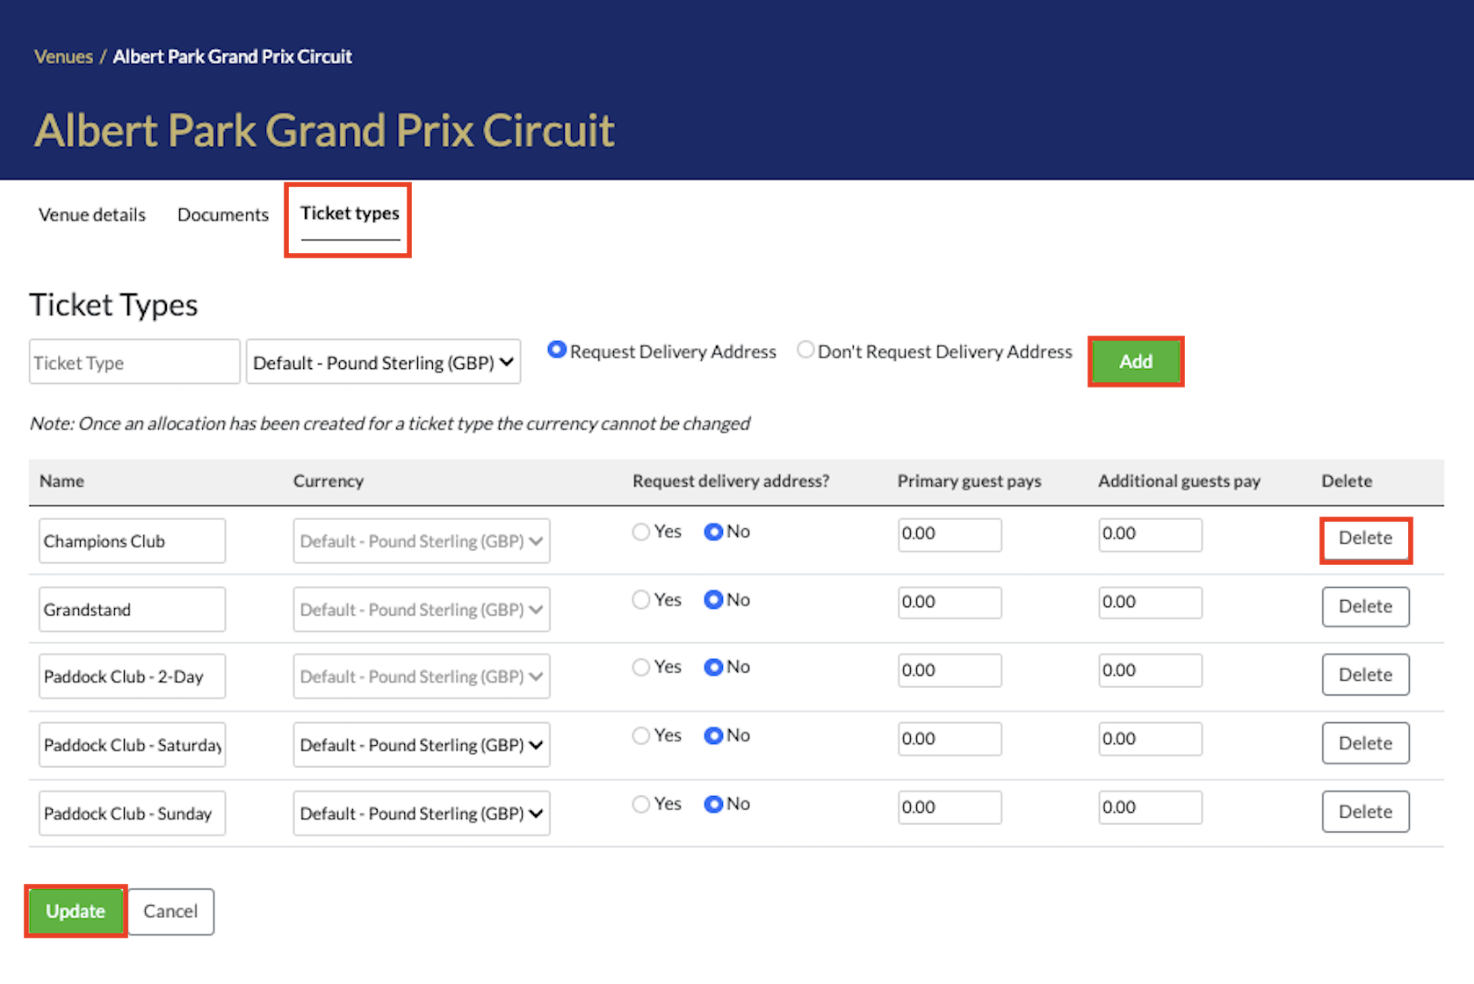Edit Paddock Club - 2-Day primary guest pays
The image size is (1474, 984).
point(950,670)
